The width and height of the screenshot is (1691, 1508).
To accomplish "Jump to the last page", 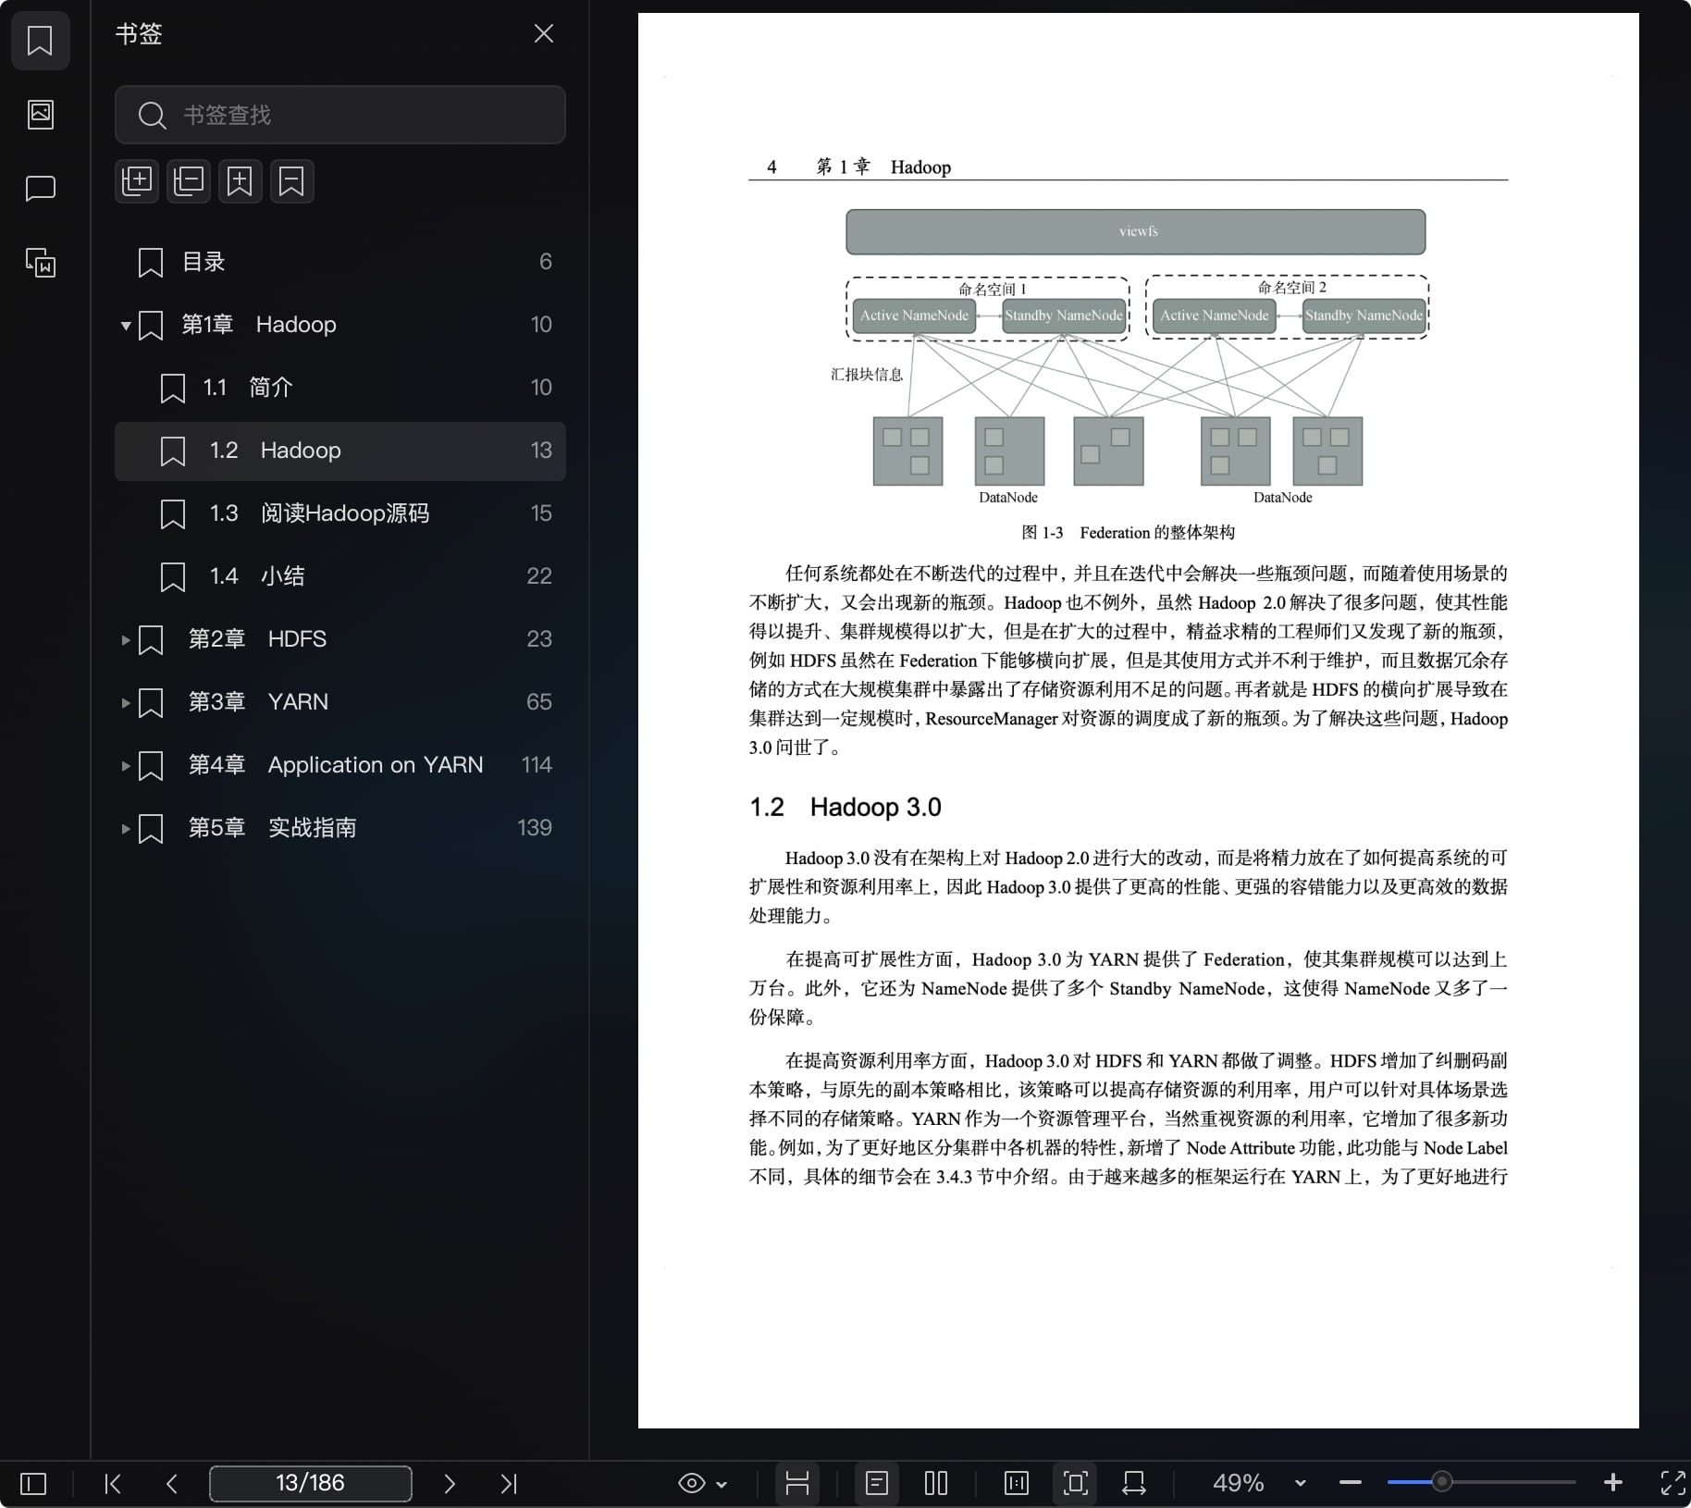I will point(509,1484).
